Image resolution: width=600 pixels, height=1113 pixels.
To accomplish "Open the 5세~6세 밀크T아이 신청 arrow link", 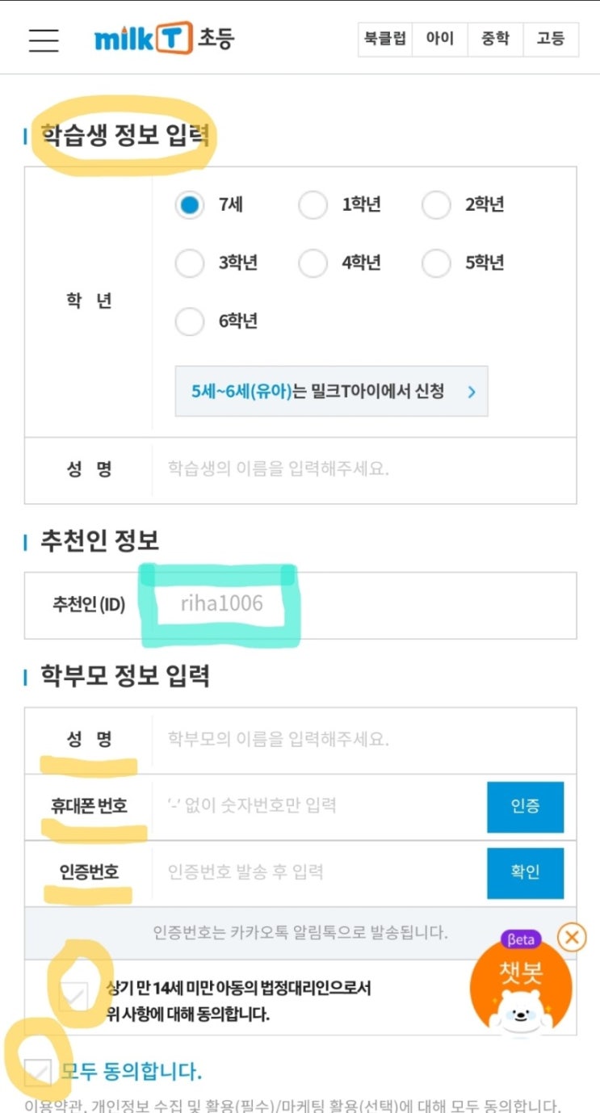I will click(x=331, y=392).
